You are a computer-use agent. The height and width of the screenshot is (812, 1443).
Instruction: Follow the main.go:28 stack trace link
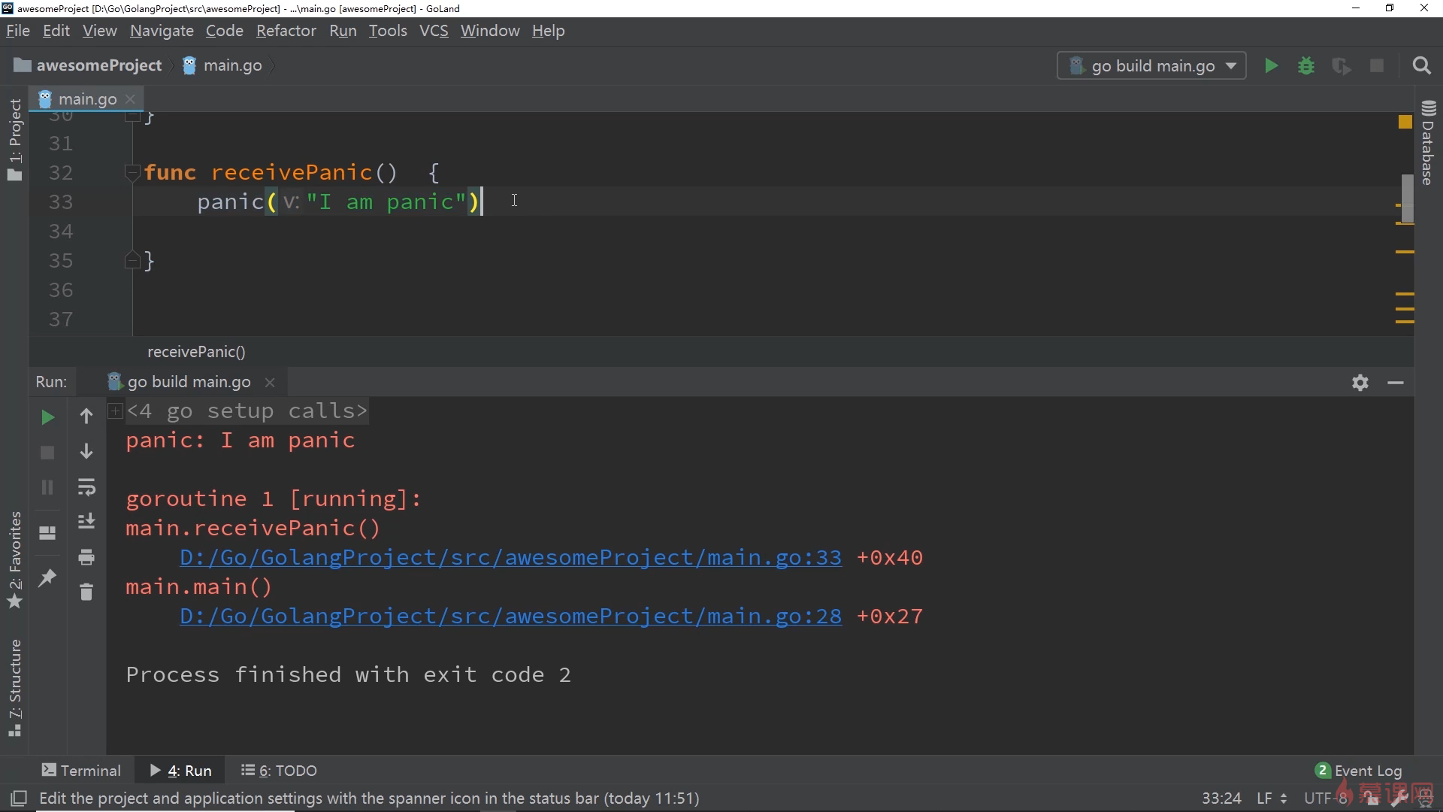pos(510,617)
